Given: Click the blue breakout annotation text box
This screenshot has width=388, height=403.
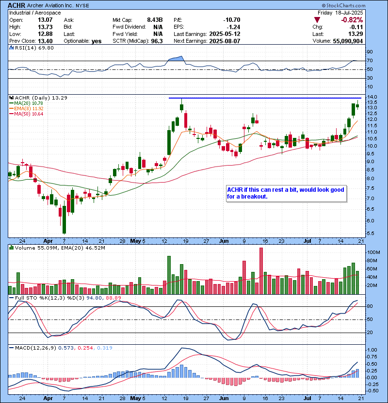Looking at the screenshot, I should (x=287, y=194).
